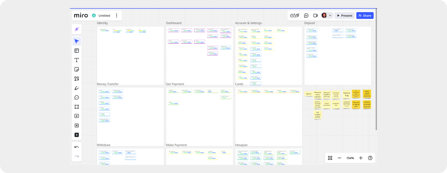Activate the Comment tool

coord(77,98)
